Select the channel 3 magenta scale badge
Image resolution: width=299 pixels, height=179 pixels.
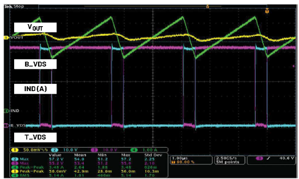(x=104, y=150)
